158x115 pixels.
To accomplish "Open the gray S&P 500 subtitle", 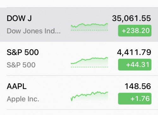I will click(x=21, y=65).
